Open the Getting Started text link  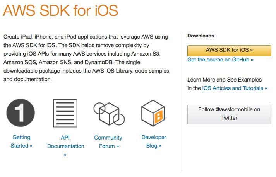pyautogui.click(x=21, y=141)
